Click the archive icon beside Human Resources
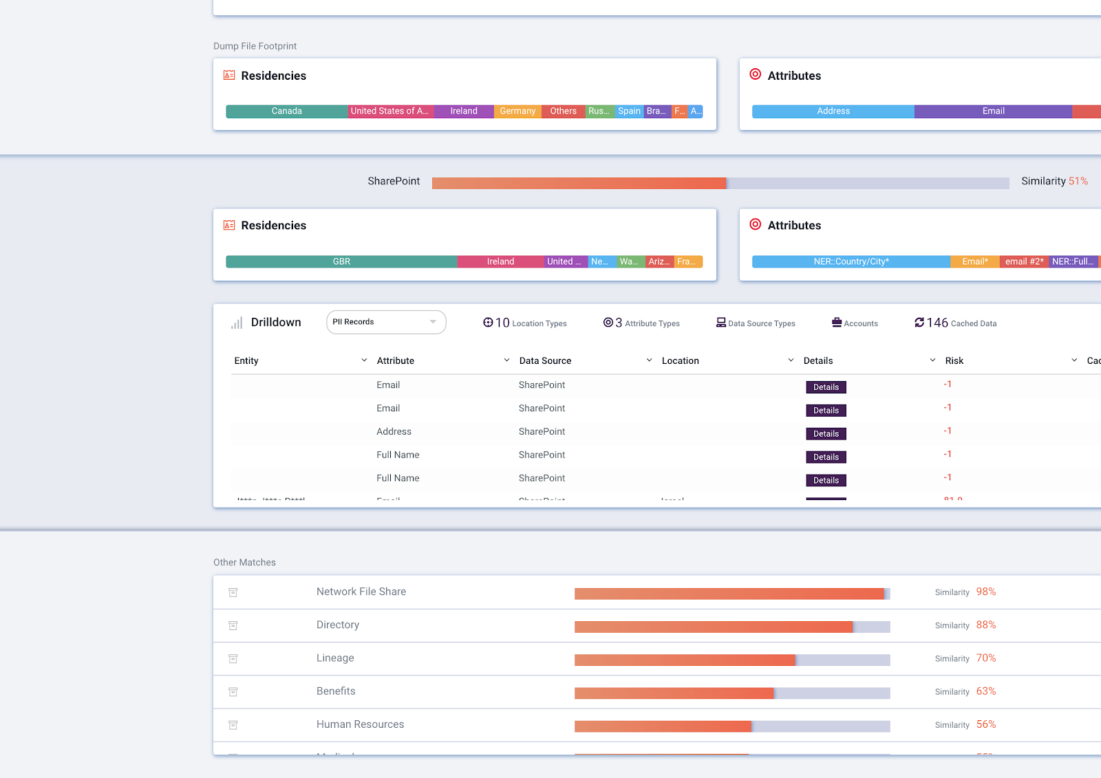 pyautogui.click(x=233, y=725)
